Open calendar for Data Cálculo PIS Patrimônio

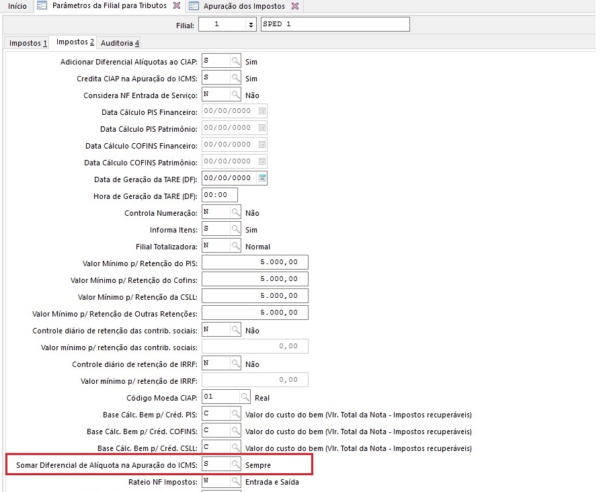pyautogui.click(x=262, y=128)
